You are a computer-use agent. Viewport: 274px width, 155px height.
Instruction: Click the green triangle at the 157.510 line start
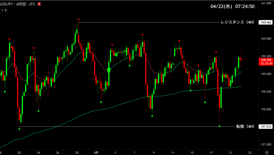click(x=19, y=129)
